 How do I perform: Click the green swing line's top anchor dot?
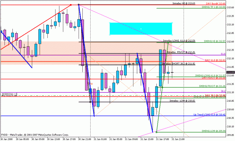pyautogui.click(x=168, y=43)
